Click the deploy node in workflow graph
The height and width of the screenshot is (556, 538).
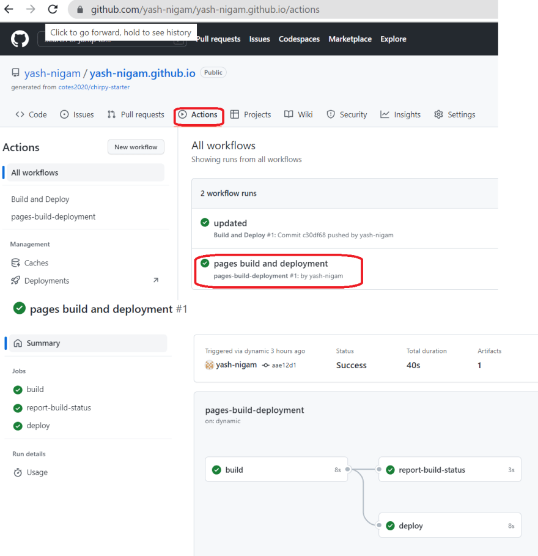(450, 525)
